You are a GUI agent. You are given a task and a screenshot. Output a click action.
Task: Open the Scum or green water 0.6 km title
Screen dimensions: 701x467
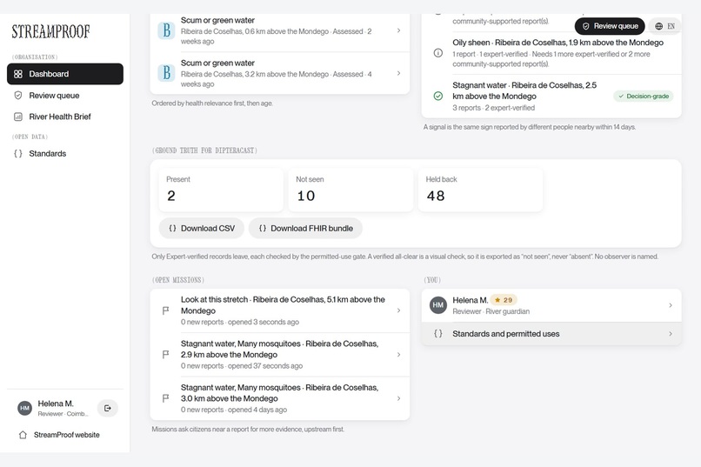(217, 20)
